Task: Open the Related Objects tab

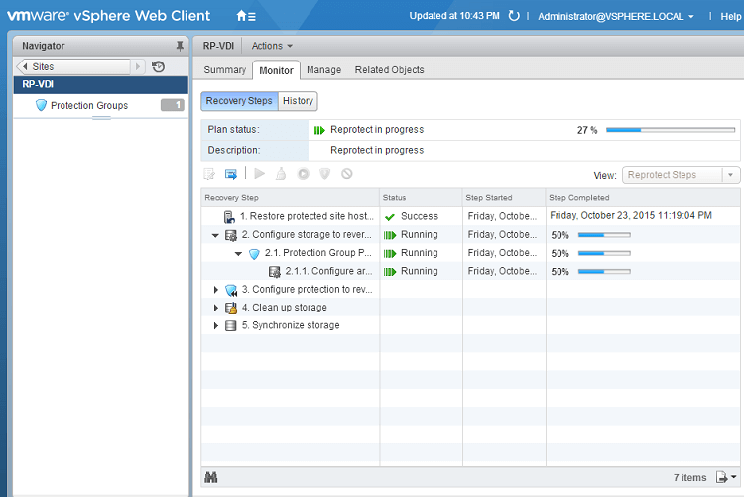Action: [389, 70]
